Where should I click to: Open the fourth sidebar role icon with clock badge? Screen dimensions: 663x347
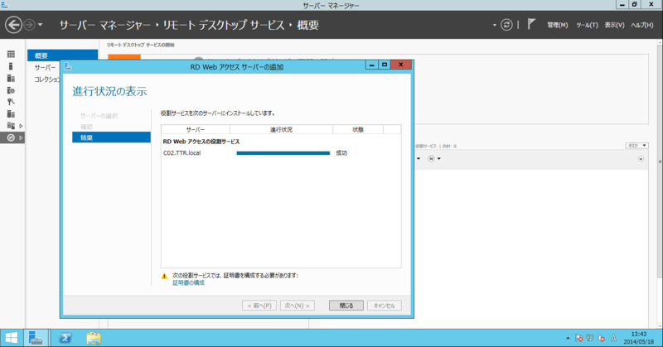(11, 90)
